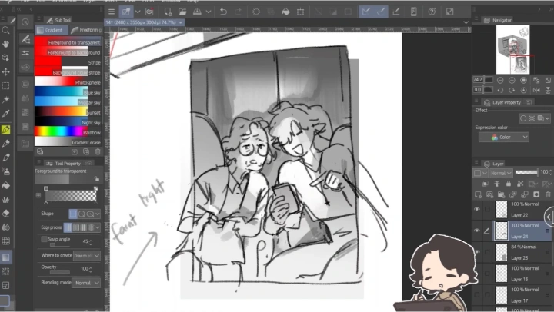Select the Fill bucket tool
Viewport: 554px width, 312px height.
point(5,185)
